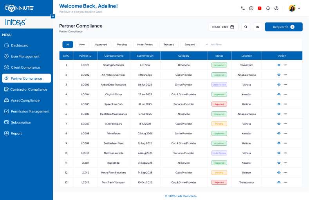
Task: Click Adaline's profile avatar
Action: click(292, 8)
